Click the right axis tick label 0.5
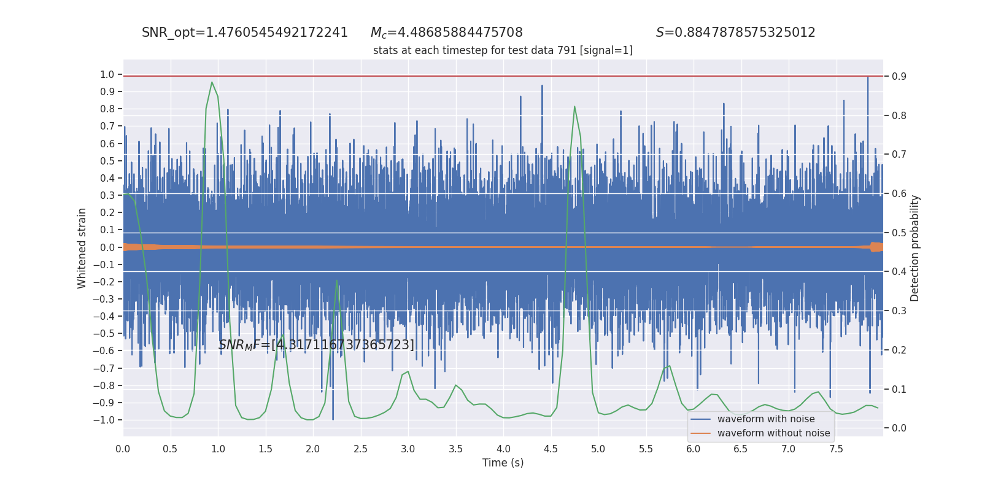The height and width of the screenshot is (491, 982). click(899, 233)
